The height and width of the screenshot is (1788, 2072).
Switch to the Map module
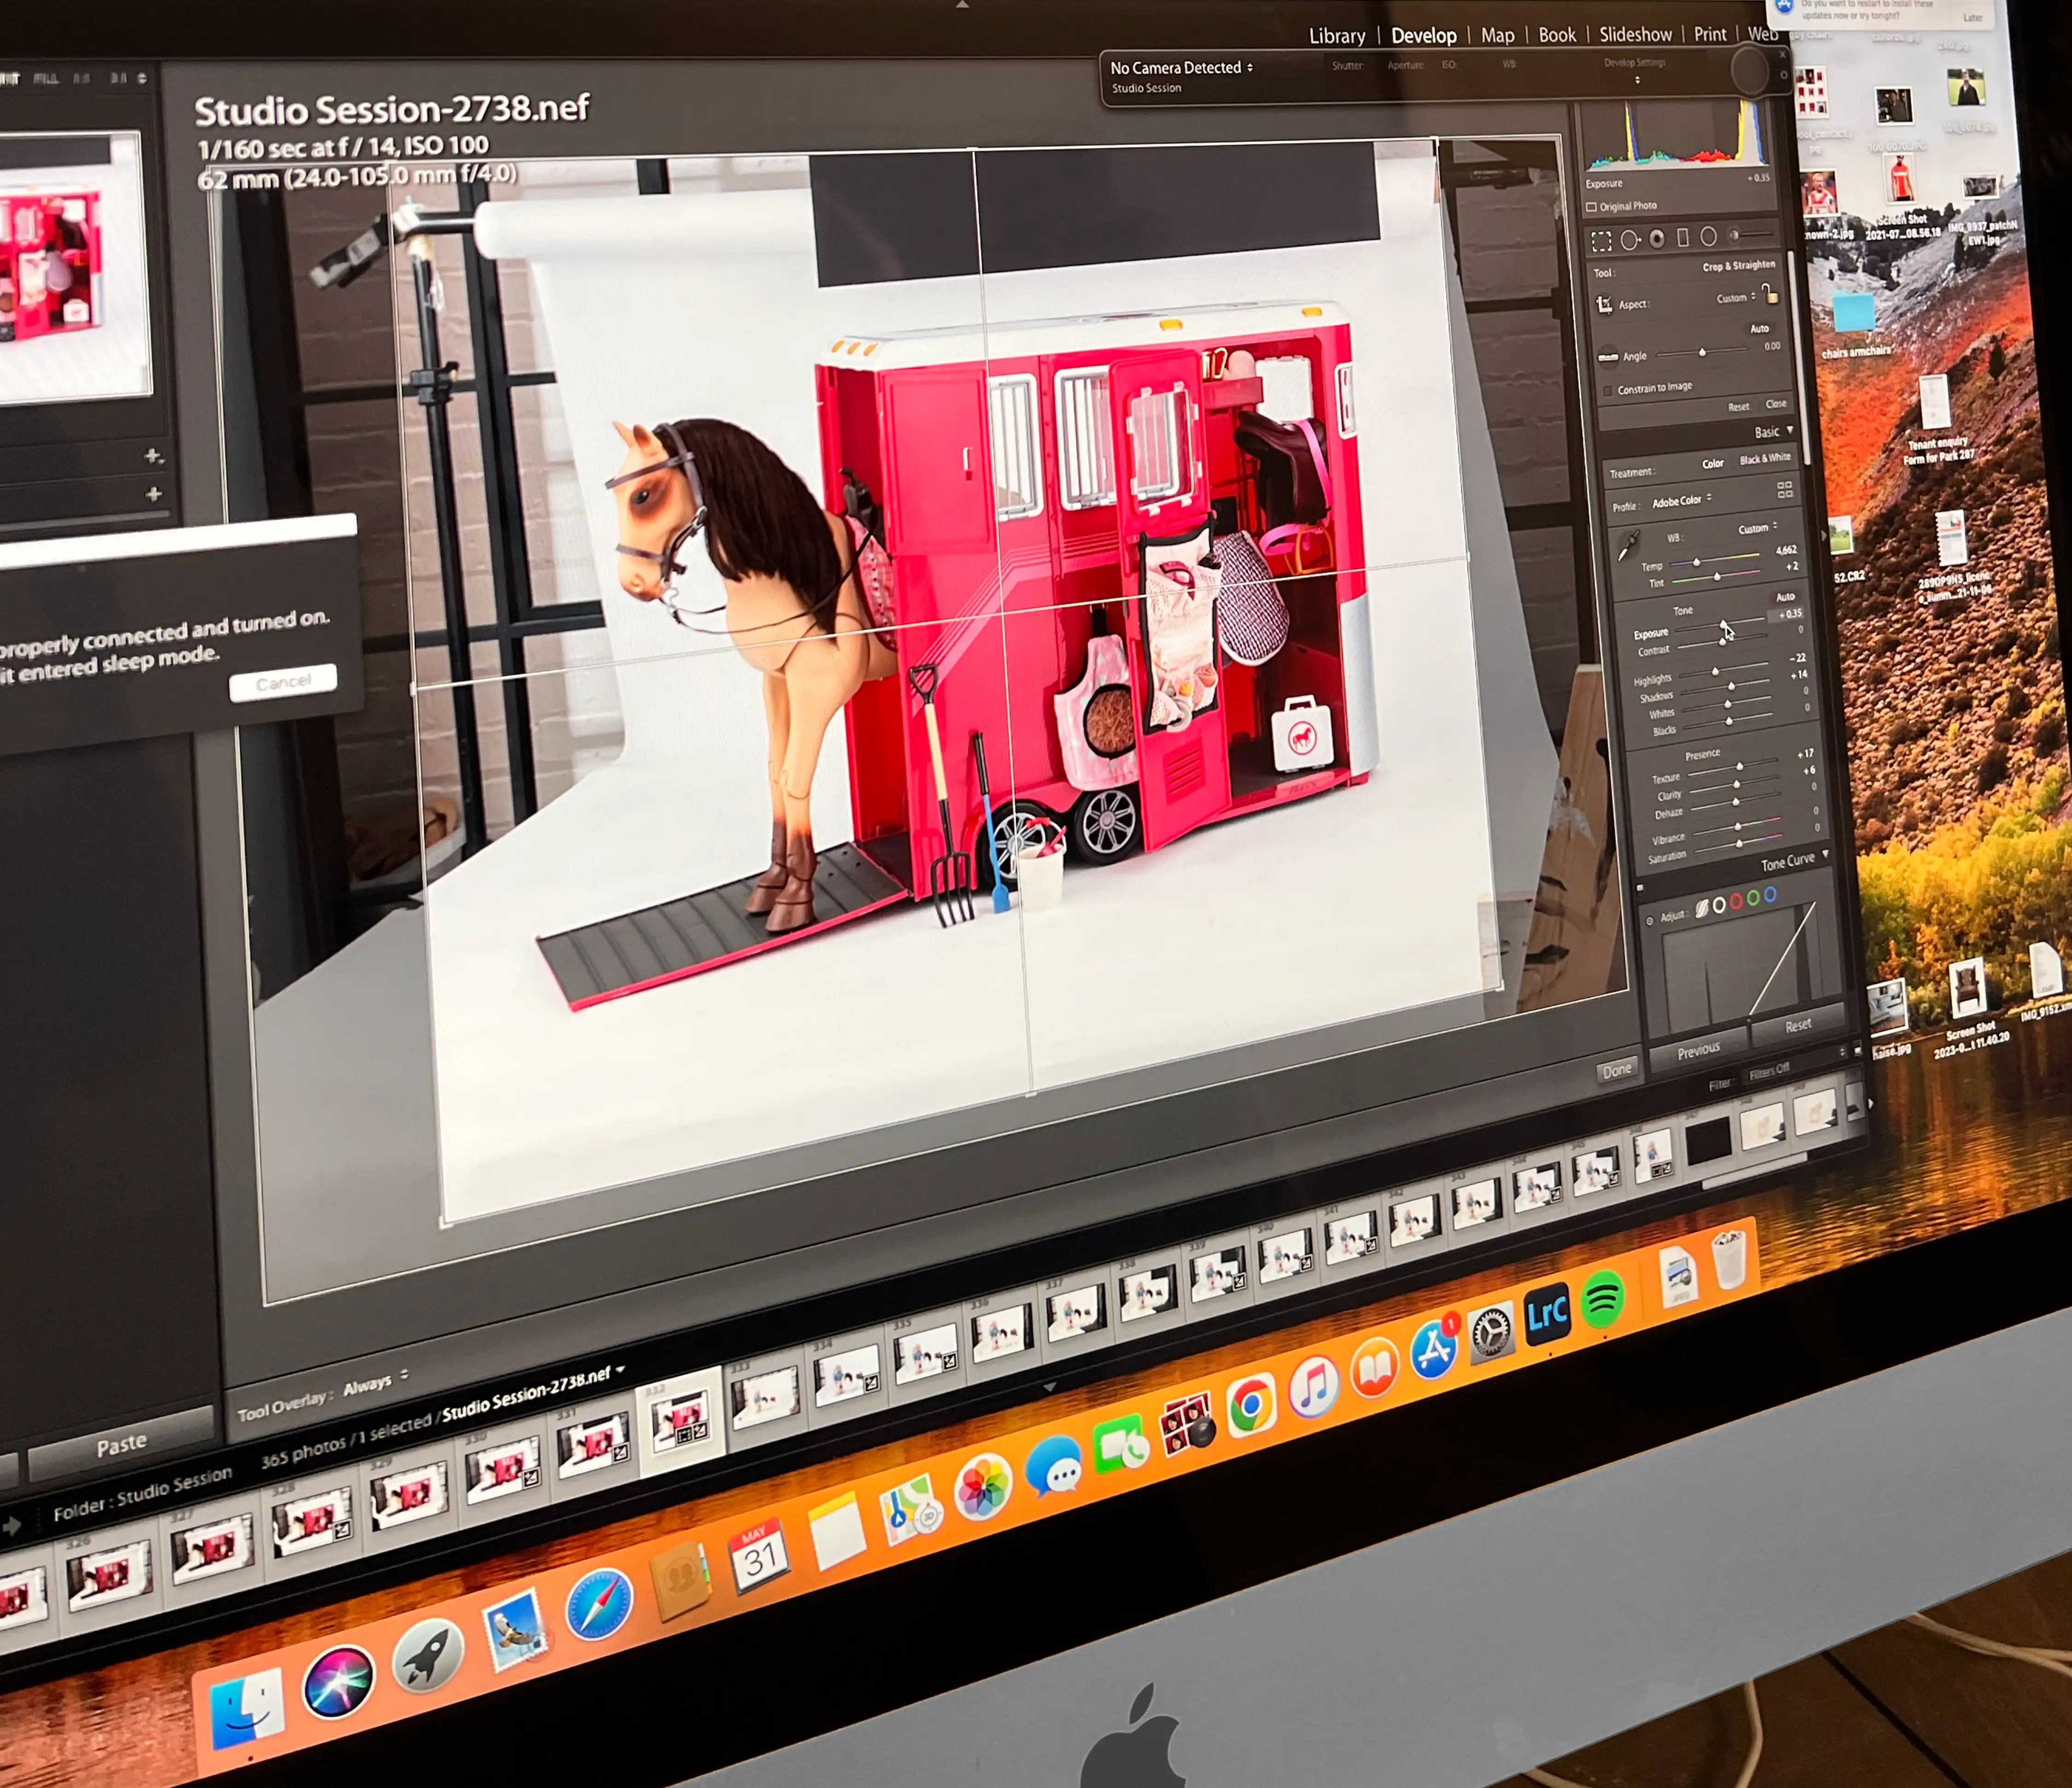tap(1497, 35)
